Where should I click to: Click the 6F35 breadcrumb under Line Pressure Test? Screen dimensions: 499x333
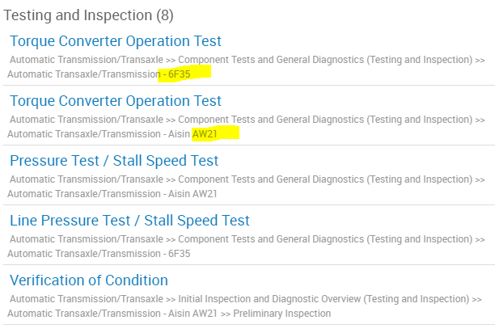click(x=179, y=253)
